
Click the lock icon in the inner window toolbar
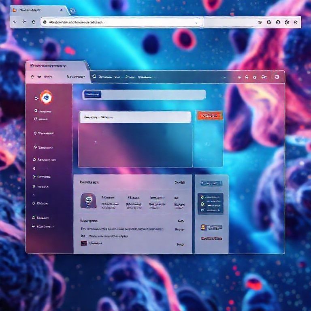click(246, 77)
